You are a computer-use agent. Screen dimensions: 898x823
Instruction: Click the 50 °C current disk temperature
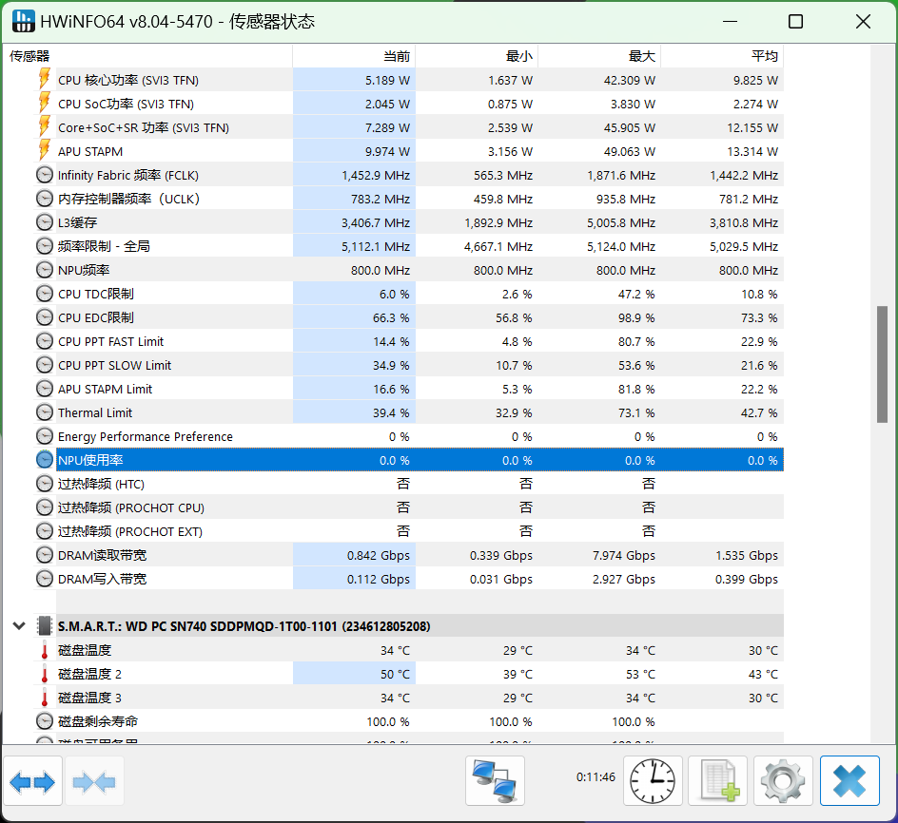tap(395, 674)
